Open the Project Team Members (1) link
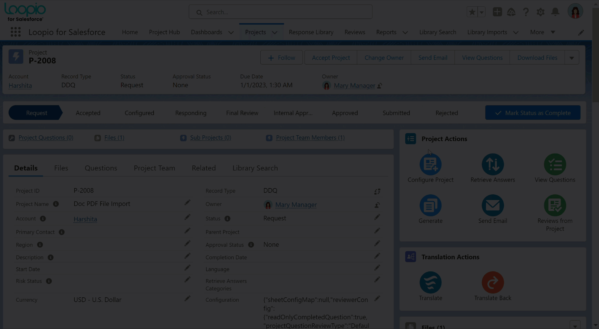Viewport: 599px width, 329px height. click(310, 138)
